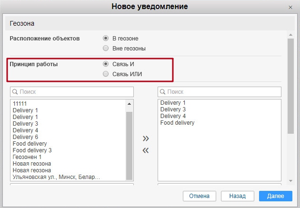Click the left list Поиск field
The height and width of the screenshot is (208, 300).
71,91
